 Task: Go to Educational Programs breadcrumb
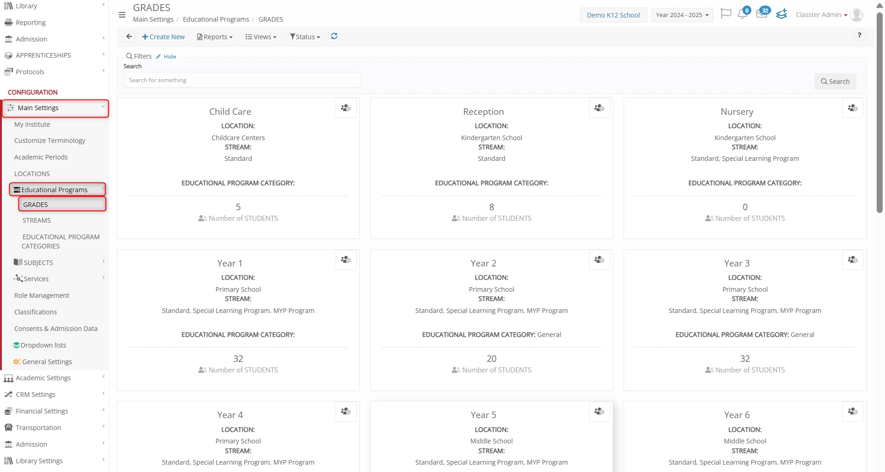tap(216, 19)
